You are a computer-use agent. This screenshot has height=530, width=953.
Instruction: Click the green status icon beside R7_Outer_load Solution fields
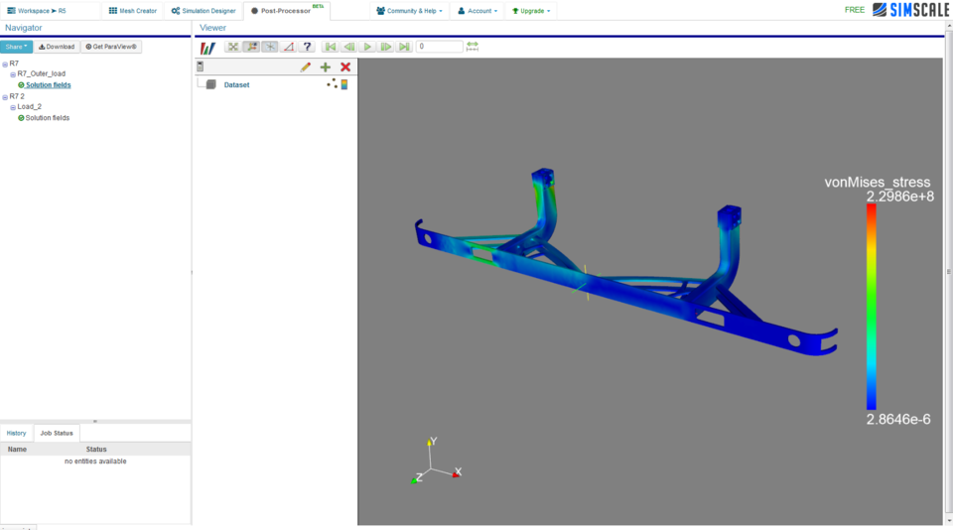click(x=21, y=85)
